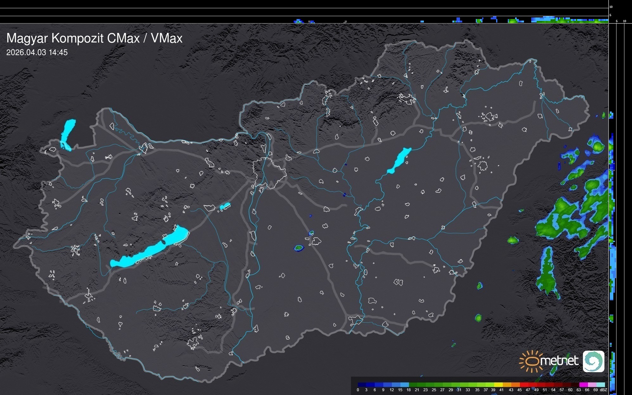Viewport: 632px width, 395px height.
Task: Click small Lake Velence near Balaton
Action: [225, 206]
